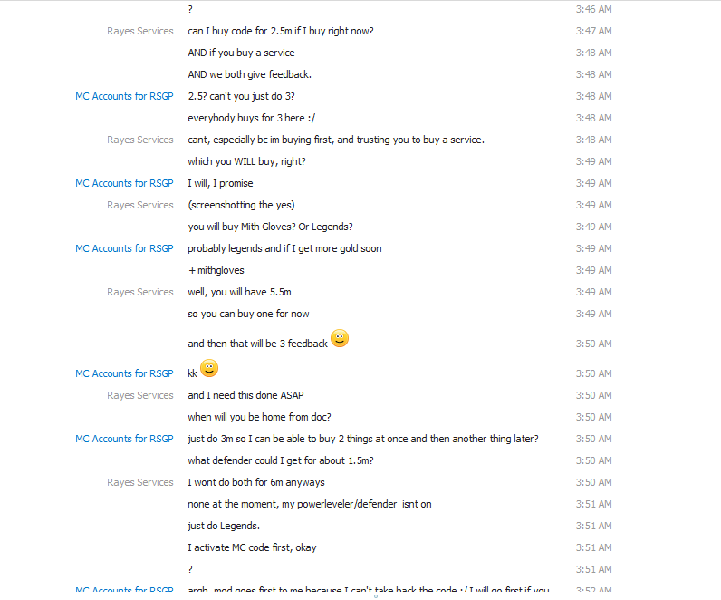The height and width of the screenshot is (600, 721).
Task: Click the smiley emoticon after '3 feedback'
Action: 340,338
